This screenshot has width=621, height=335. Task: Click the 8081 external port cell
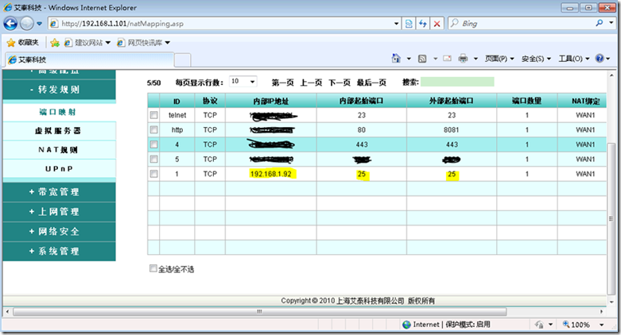coord(452,129)
